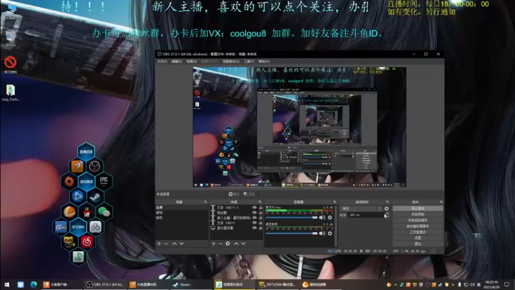The width and height of the screenshot is (515, 290).
Task: Toggle visibility of fourth text source
Action: 254,222
